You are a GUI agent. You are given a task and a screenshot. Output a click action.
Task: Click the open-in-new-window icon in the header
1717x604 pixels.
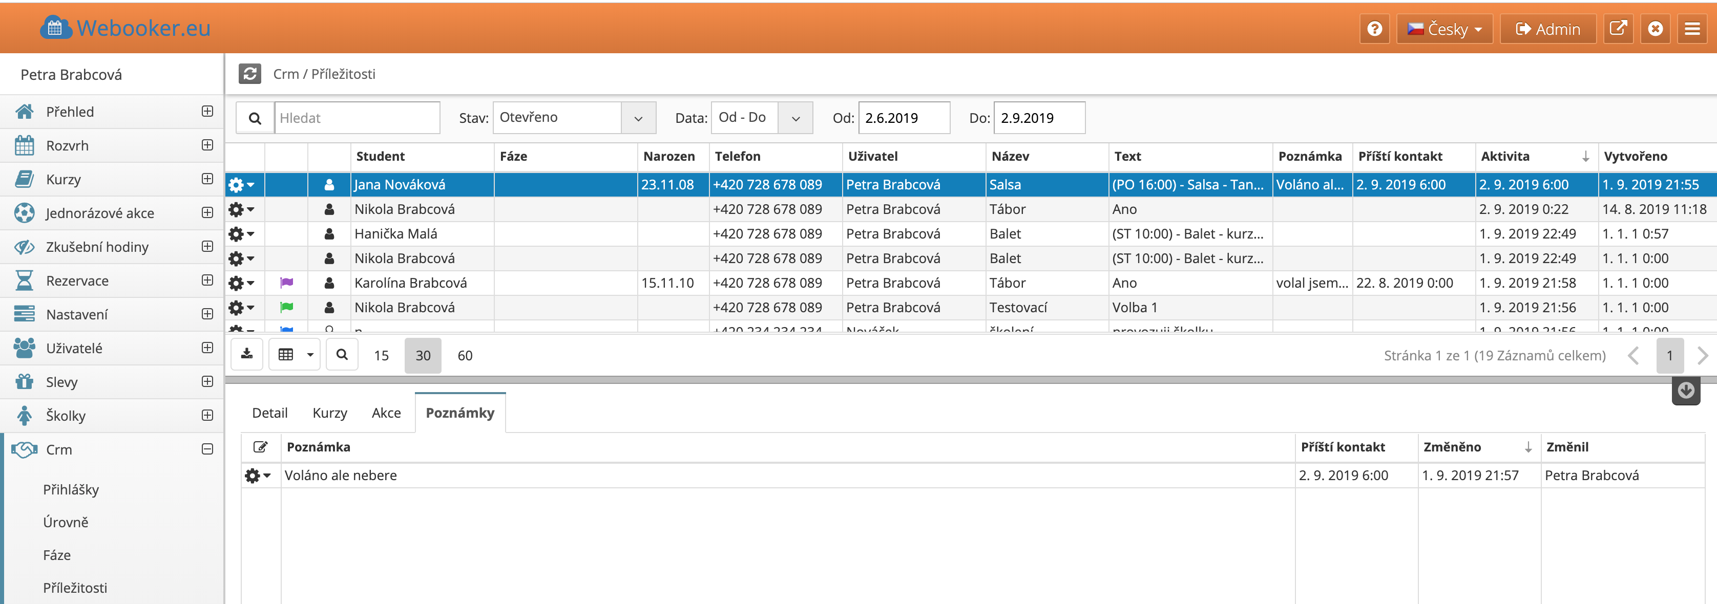tap(1618, 29)
